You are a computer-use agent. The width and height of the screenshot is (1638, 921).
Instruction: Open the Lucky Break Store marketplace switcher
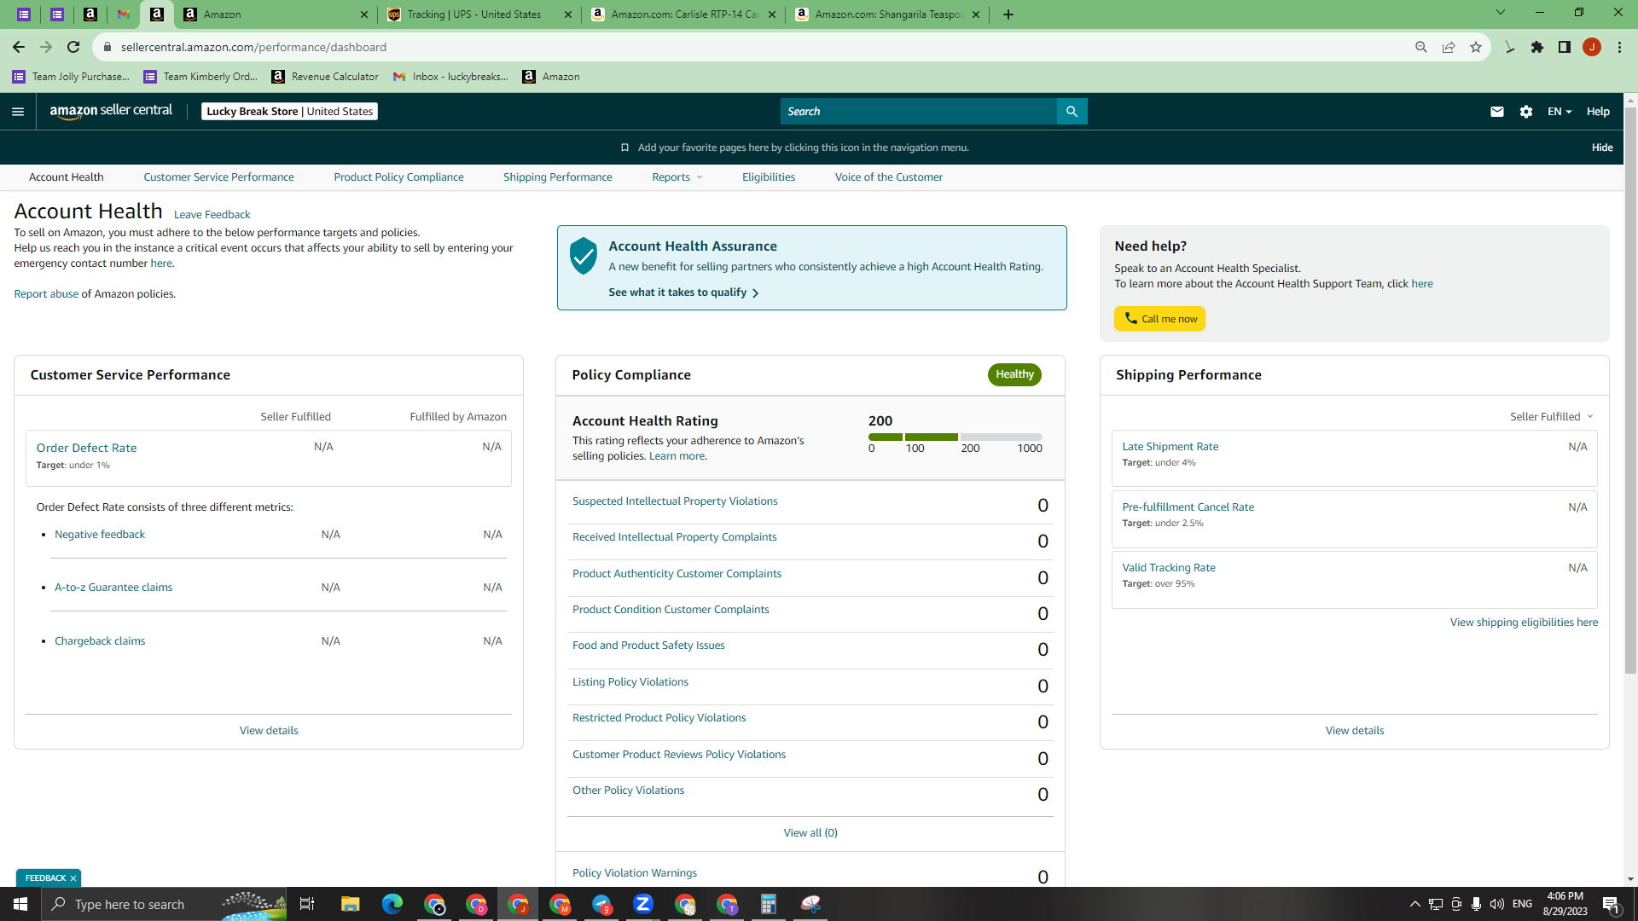pos(289,112)
